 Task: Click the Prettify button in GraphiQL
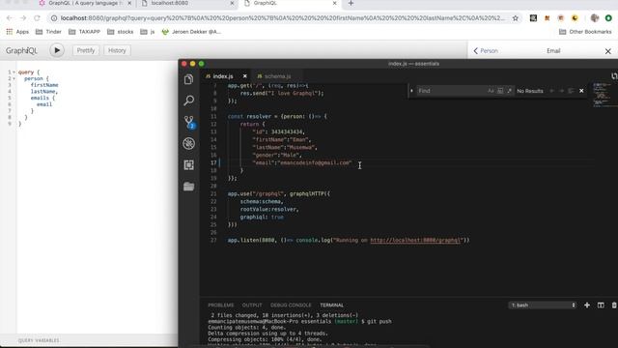[x=86, y=50]
